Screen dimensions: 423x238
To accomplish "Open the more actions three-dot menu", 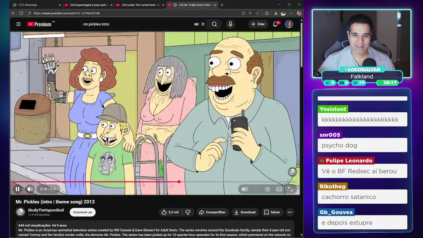I will point(290,212).
